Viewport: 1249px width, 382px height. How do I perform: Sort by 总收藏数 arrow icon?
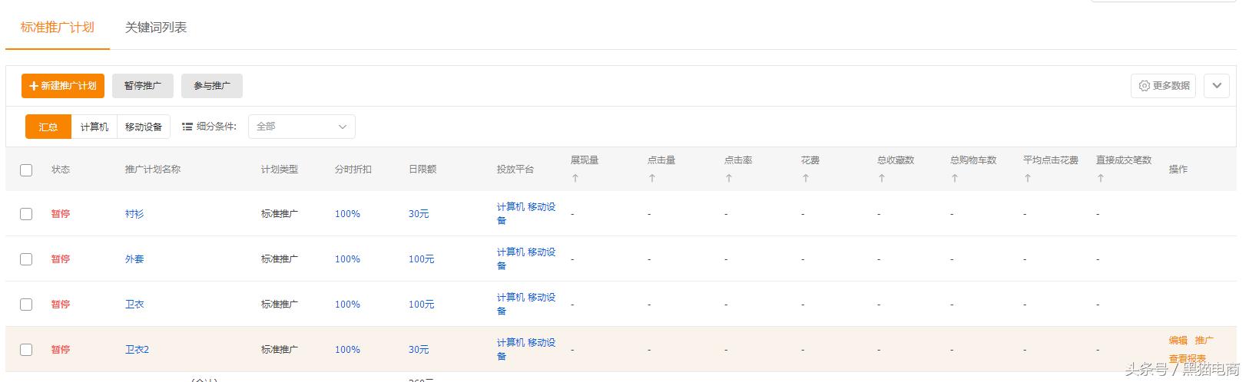(881, 178)
